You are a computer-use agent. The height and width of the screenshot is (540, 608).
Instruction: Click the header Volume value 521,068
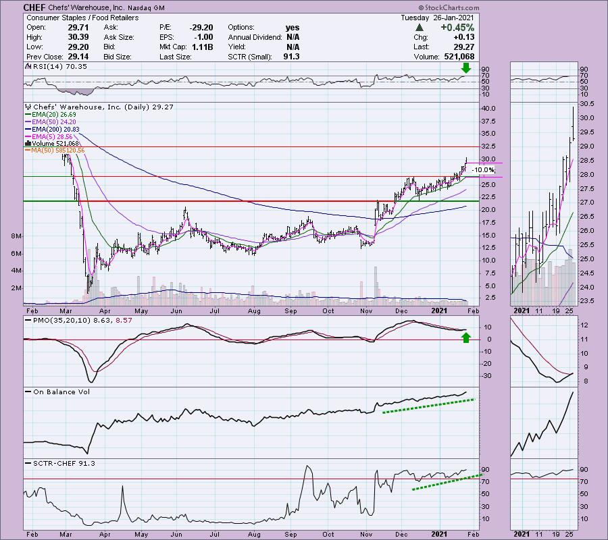click(459, 57)
